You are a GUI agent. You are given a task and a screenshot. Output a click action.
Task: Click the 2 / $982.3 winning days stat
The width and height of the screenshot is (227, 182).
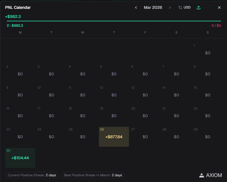(x=15, y=26)
